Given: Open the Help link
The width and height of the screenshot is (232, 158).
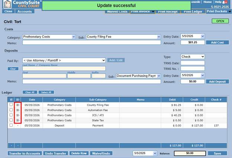Looking at the screenshot, I should click(x=218, y=2).
